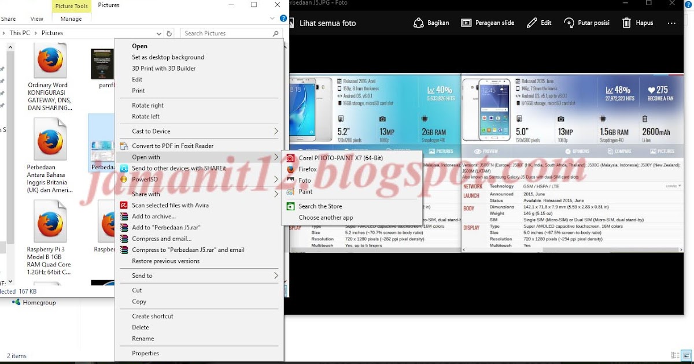Collapse the Explorer ribbon with chevron
The width and height of the screenshot is (694, 364).
[274, 18]
